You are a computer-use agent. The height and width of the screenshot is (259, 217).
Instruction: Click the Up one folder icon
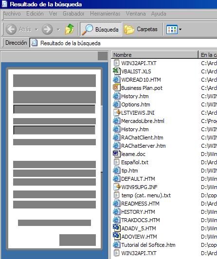(70, 29)
